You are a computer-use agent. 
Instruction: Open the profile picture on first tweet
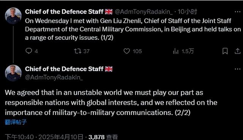(x=13, y=16)
